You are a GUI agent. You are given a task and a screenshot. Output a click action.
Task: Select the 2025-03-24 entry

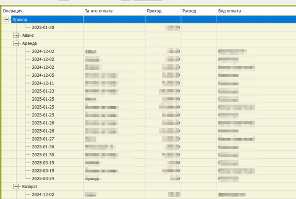[43, 179]
